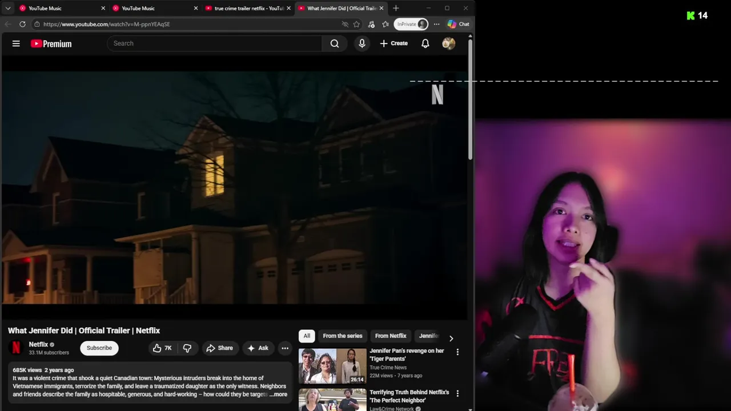Start voice search with microphone icon
Image resolution: width=731 pixels, height=411 pixels.
pyautogui.click(x=362, y=43)
